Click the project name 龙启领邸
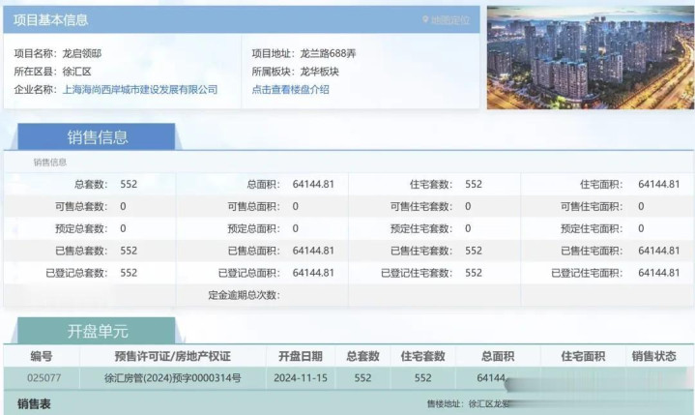Screen dimensions: 695x415 [81, 53]
